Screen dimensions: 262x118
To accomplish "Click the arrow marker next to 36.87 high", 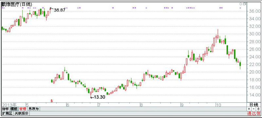I will click(x=52, y=8).
